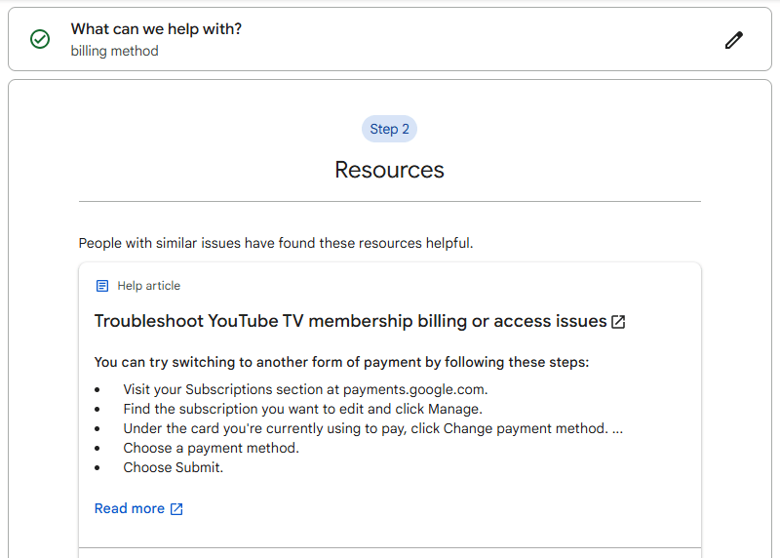Click 'Choose a payment method.' step

pos(211,448)
